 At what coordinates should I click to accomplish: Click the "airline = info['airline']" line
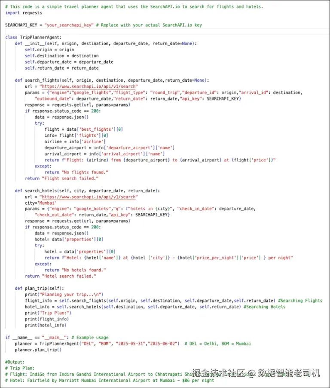(x=75, y=142)
